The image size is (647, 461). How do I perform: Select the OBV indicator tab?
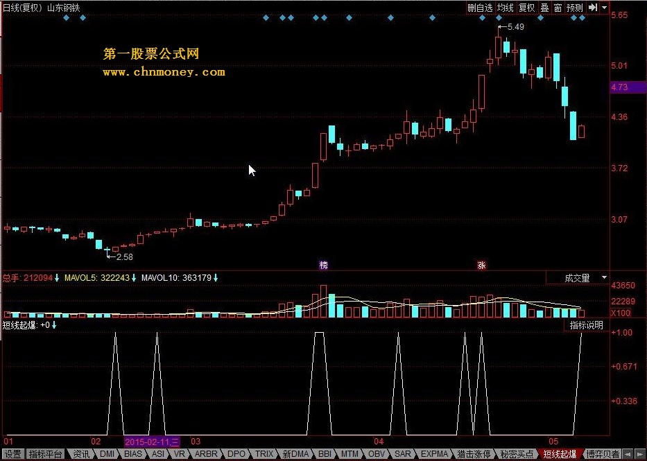377,454
